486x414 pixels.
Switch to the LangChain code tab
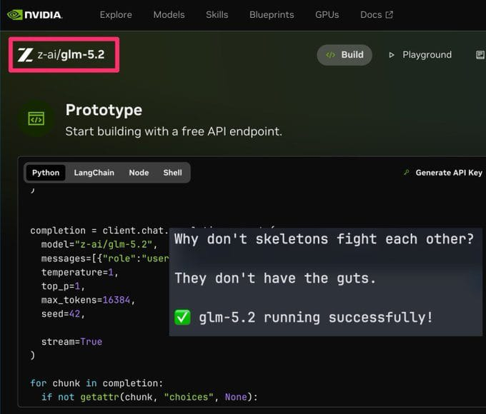click(94, 173)
